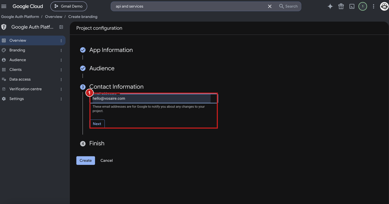Click the Branding palette icon in sidebar

tap(4, 50)
